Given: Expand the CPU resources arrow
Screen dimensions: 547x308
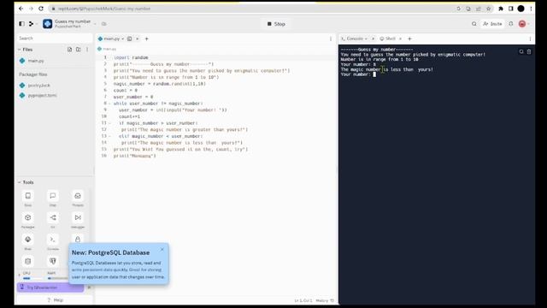Looking at the screenshot, I should coord(19,275).
